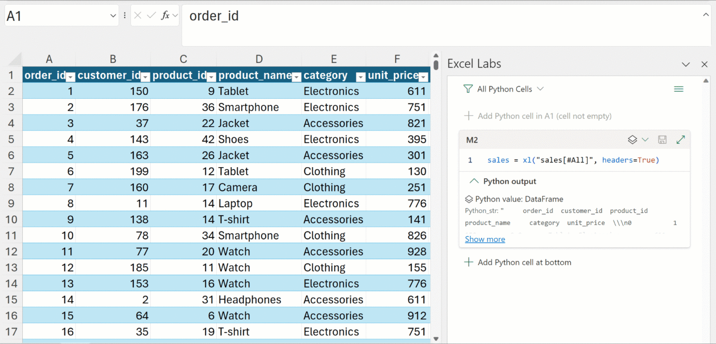The image size is (716, 344).
Task: Open the Name Box dropdown arrow
Action: pyautogui.click(x=113, y=16)
